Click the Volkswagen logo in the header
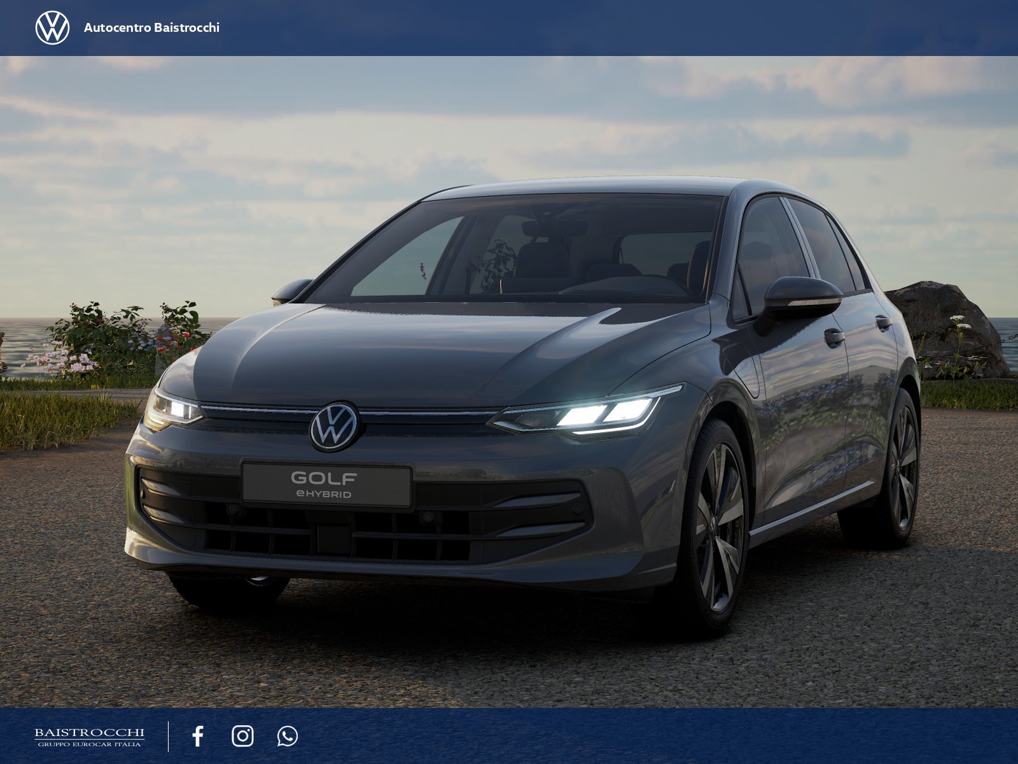Viewport: 1018px width, 764px height. point(52,27)
